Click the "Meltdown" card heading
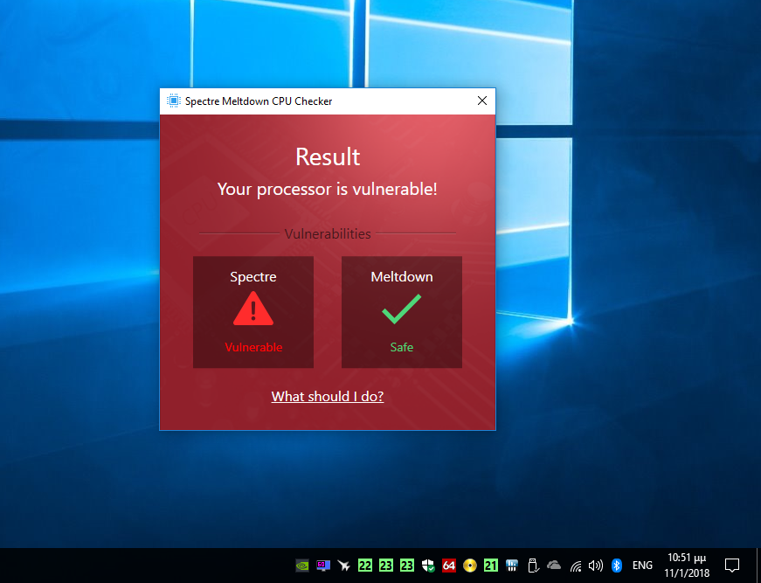Viewport: 761px width, 583px height. (x=401, y=277)
